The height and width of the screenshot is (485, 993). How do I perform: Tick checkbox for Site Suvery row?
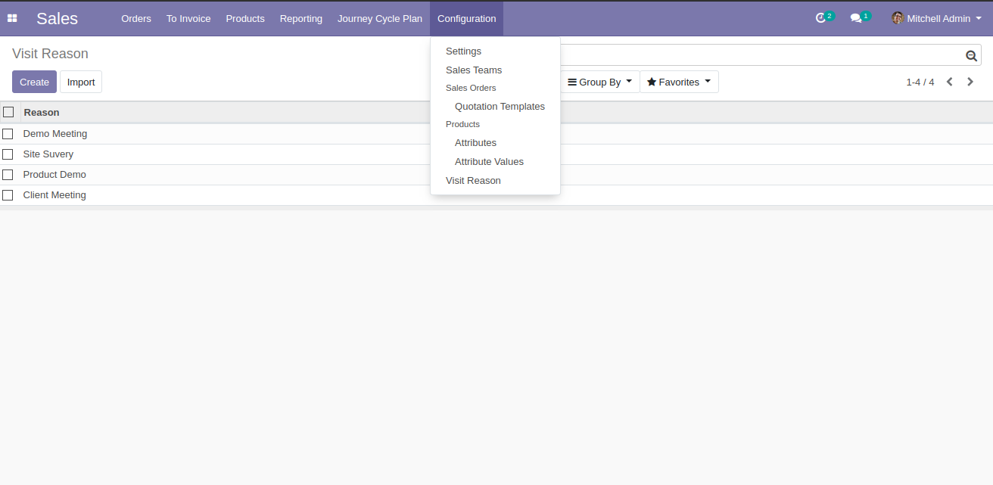point(8,154)
